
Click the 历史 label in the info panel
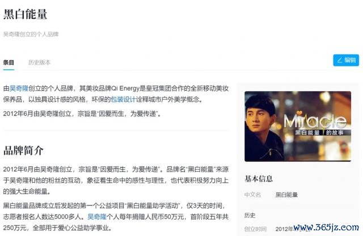(x=250, y=216)
